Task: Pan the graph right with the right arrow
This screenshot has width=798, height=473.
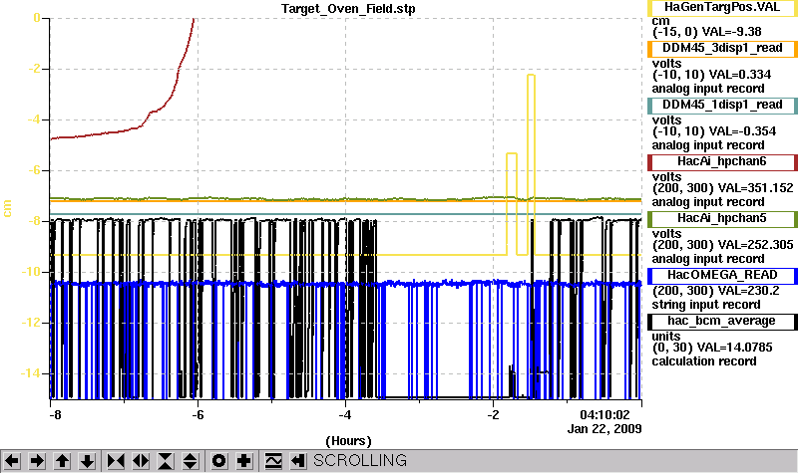Action: (x=37, y=461)
